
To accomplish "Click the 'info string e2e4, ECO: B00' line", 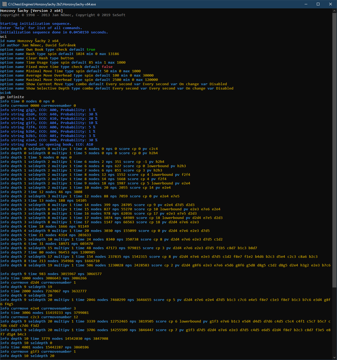I will pos(49,140).
